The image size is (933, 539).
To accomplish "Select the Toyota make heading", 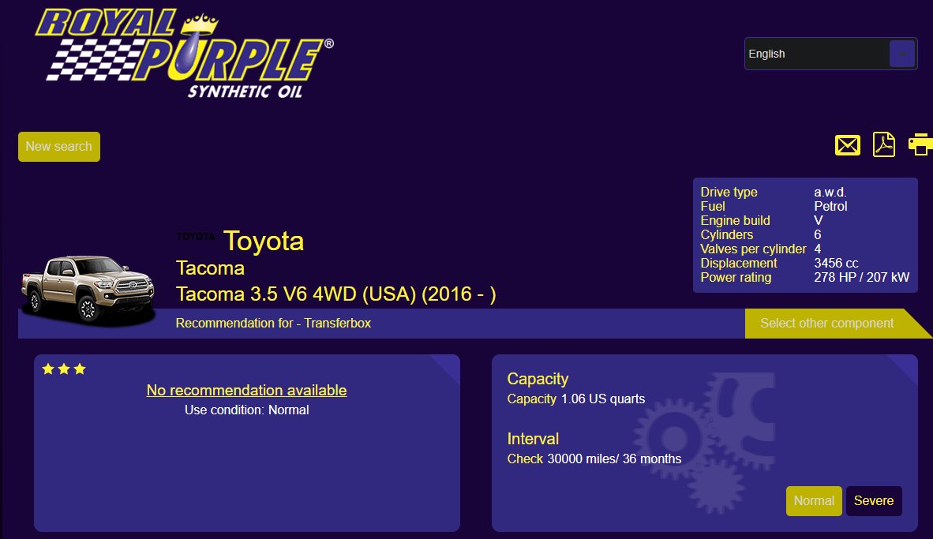I will (264, 241).
